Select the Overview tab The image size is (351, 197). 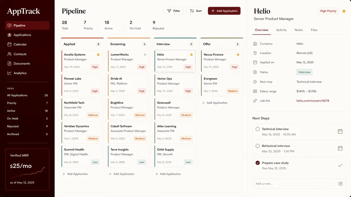coord(261,30)
